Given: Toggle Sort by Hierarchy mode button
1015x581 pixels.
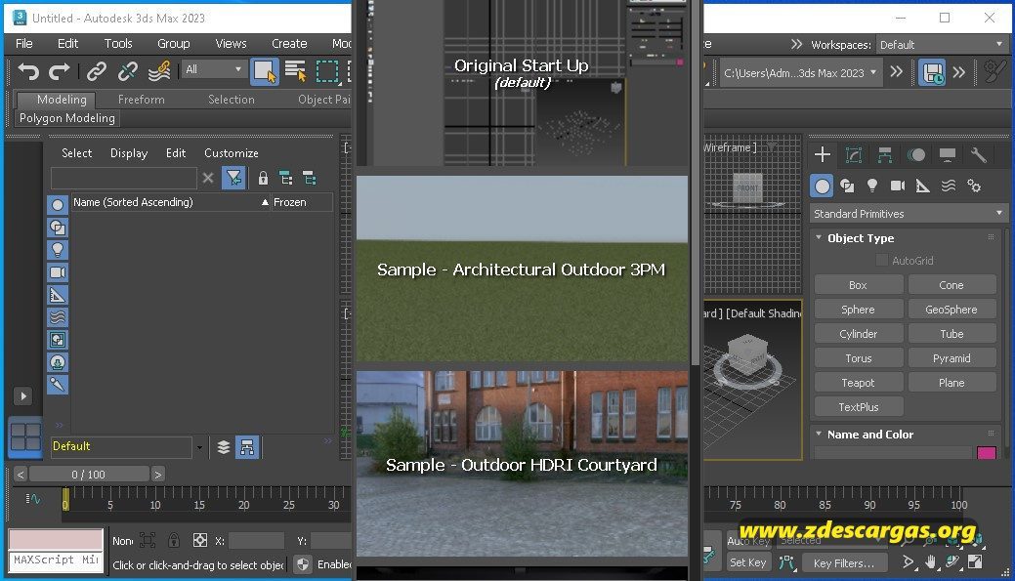Looking at the screenshot, I should tap(246, 447).
